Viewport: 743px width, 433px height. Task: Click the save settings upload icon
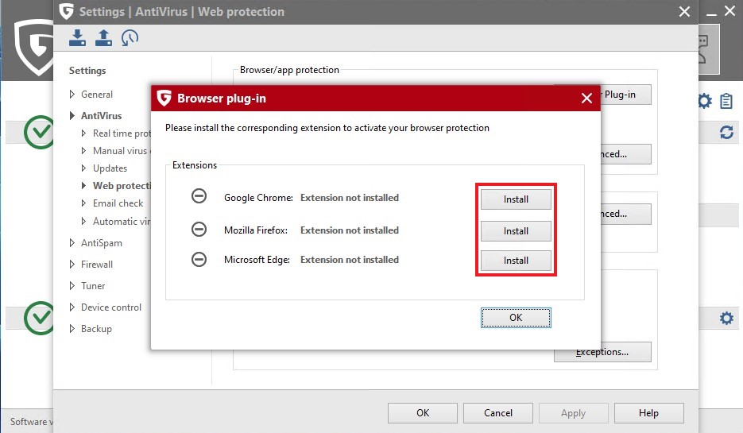(103, 38)
